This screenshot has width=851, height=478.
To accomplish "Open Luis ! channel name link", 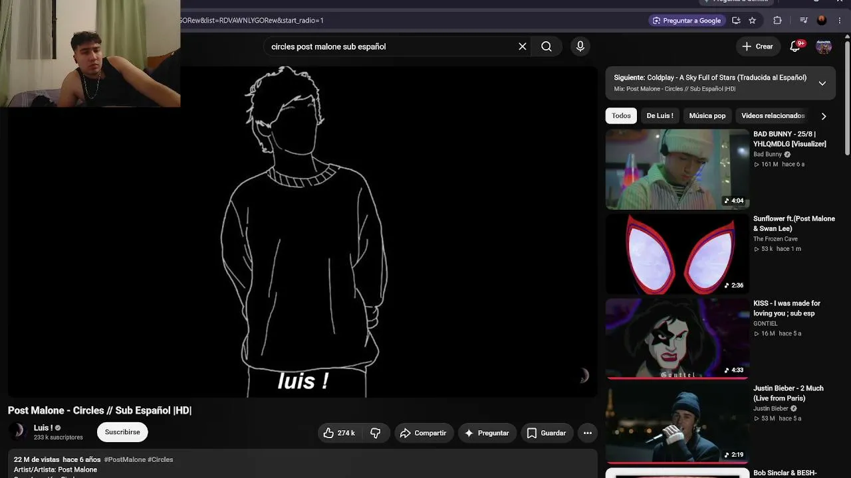I will tap(43, 428).
